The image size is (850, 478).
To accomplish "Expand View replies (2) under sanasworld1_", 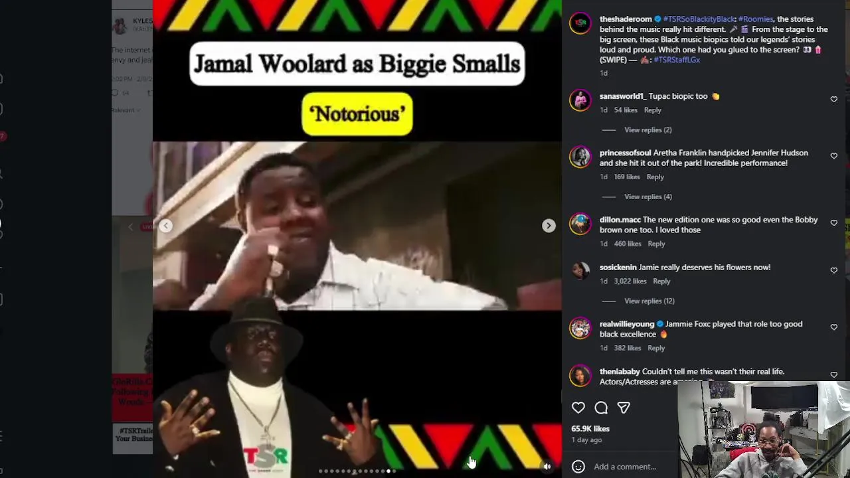I will (x=648, y=129).
